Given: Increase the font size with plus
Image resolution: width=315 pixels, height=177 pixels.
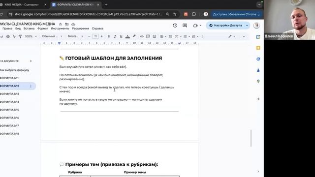Looking at the screenshot, I should [102, 36].
